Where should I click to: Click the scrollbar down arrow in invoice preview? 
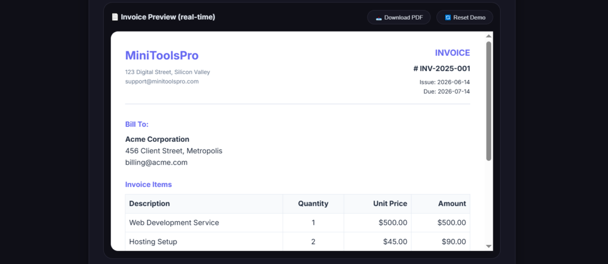[x=489, y=246]
